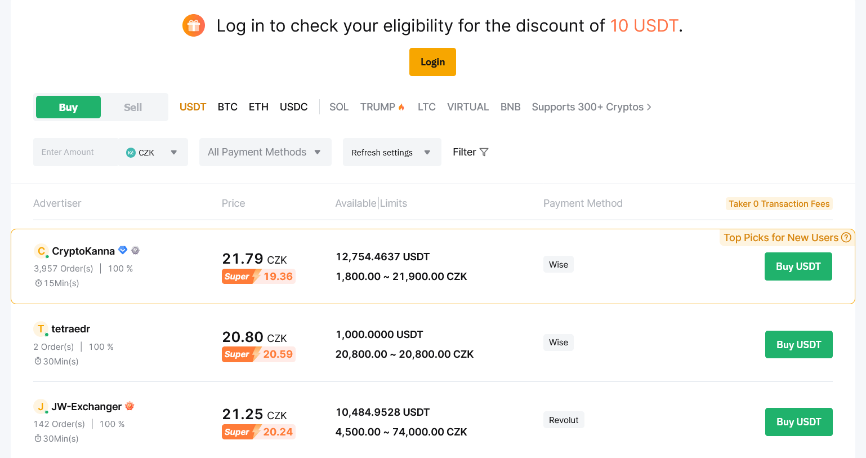The image size is (866, 458).
Task: Switch to the BTC tab
Action: click(227, 106)
